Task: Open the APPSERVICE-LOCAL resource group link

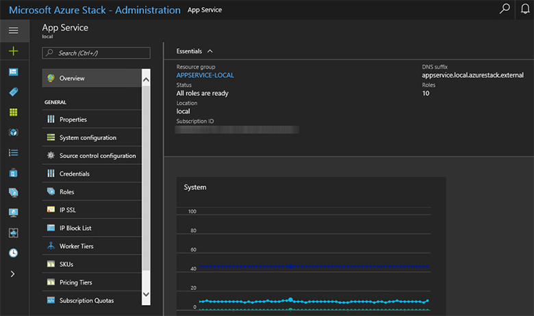Action: coord(206,75)
